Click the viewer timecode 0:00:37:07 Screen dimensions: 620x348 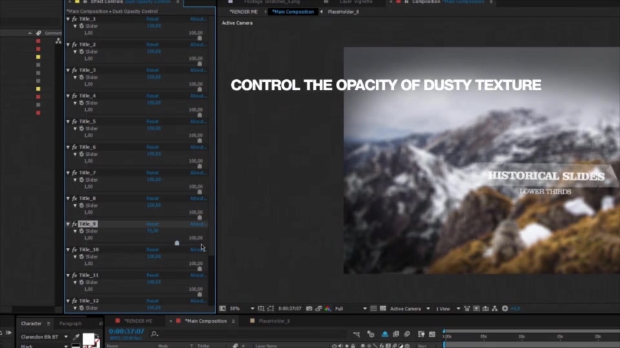[290, 309]
